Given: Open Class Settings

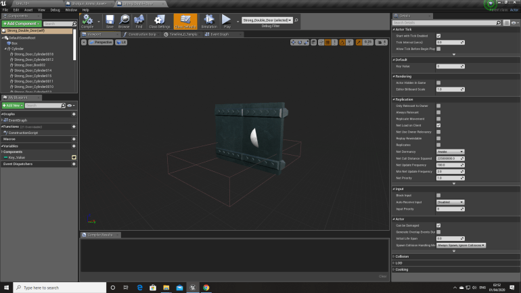Looking at the screenshot, I should click(160, 21).
